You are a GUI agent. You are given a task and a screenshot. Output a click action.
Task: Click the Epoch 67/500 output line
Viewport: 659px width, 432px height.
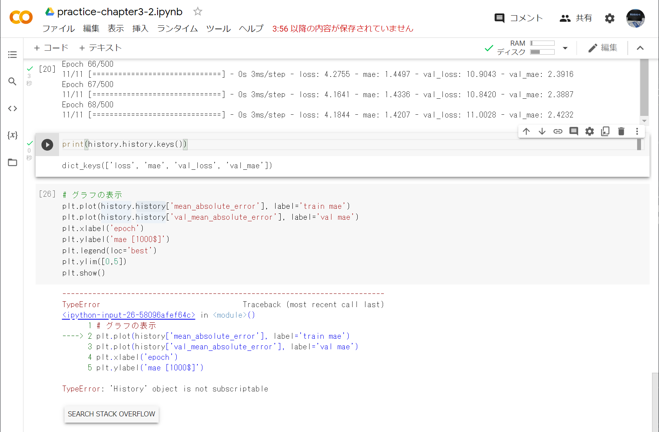click(x=88, y=84)
